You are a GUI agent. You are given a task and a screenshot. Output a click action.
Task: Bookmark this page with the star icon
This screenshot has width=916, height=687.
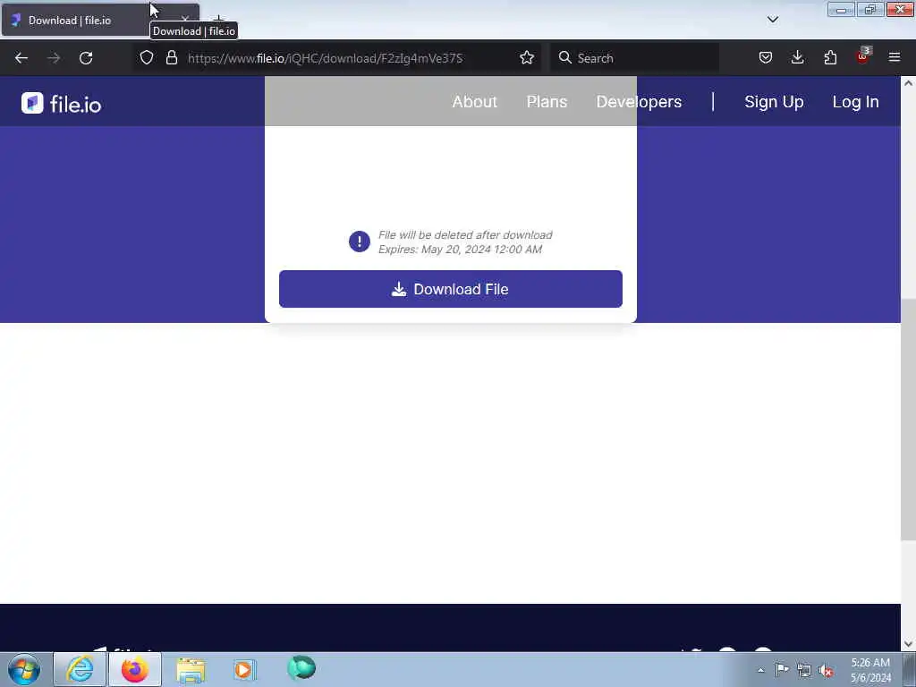tap(526, 57)
